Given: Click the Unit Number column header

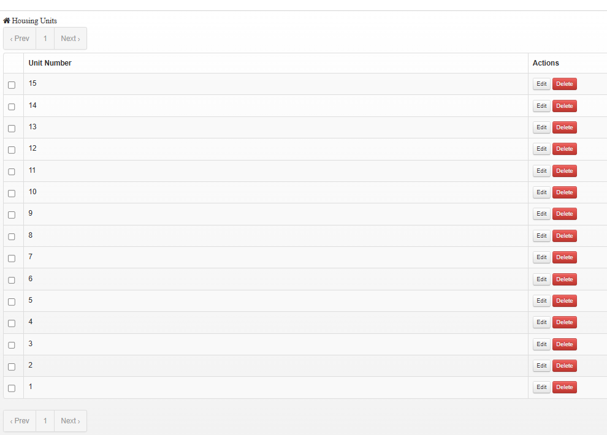Looking at the screenshot, I should click(50, 63).
